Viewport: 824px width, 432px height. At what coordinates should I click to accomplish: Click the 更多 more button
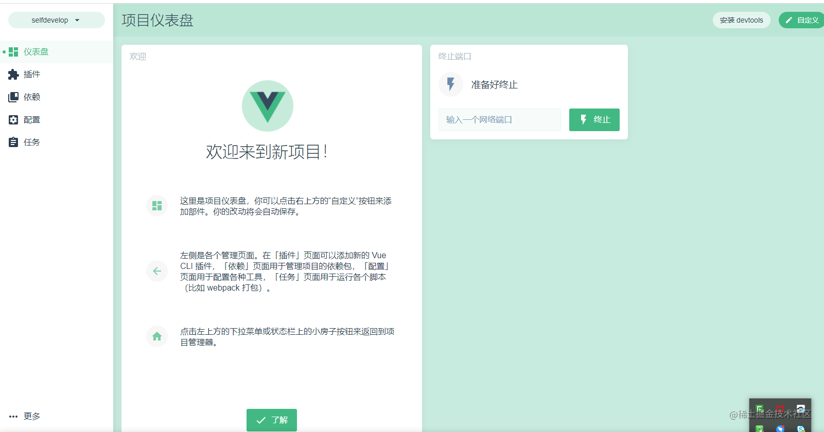57,416
